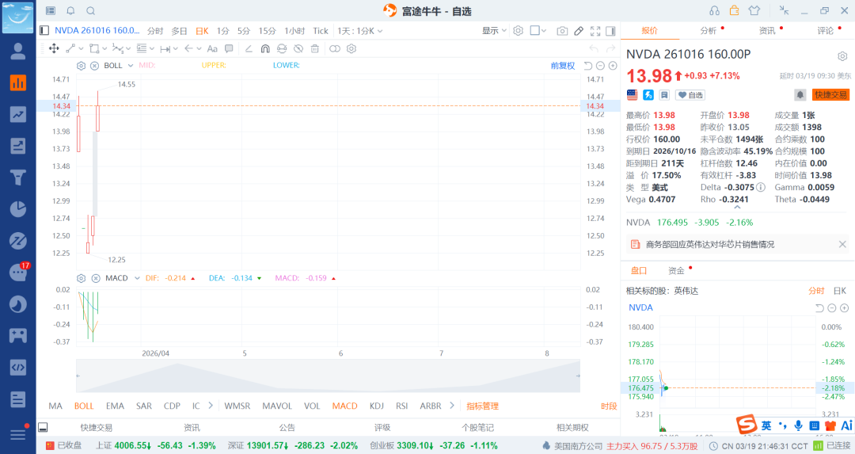Expand the 显示 display dropdown
Viewport: 855px width, 454px height.
click(494, 31)
